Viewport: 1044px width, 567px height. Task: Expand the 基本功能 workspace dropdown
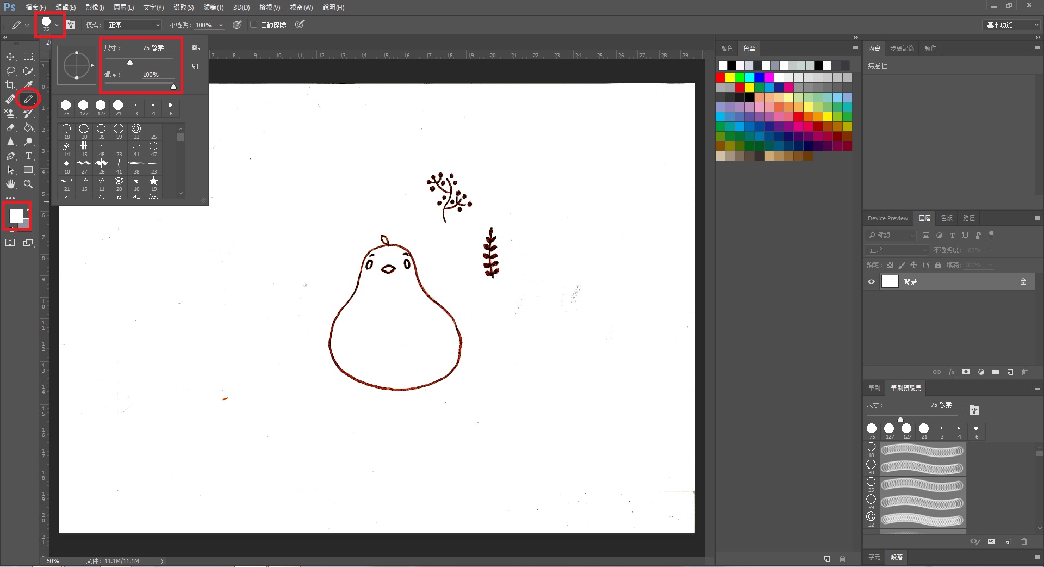1012,25
